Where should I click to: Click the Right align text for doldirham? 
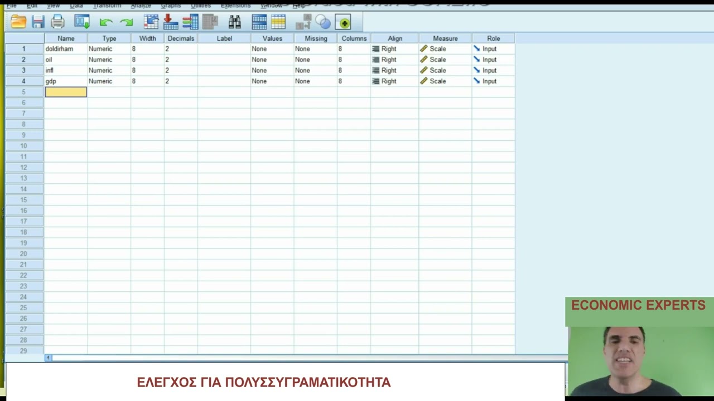click(389, 49)
